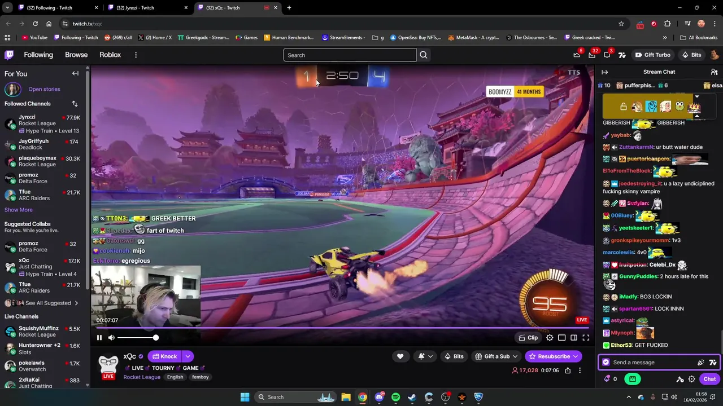Open SquishyMuffinz live channel
This screenshot has height=406, width=723.
click(42, 332)
